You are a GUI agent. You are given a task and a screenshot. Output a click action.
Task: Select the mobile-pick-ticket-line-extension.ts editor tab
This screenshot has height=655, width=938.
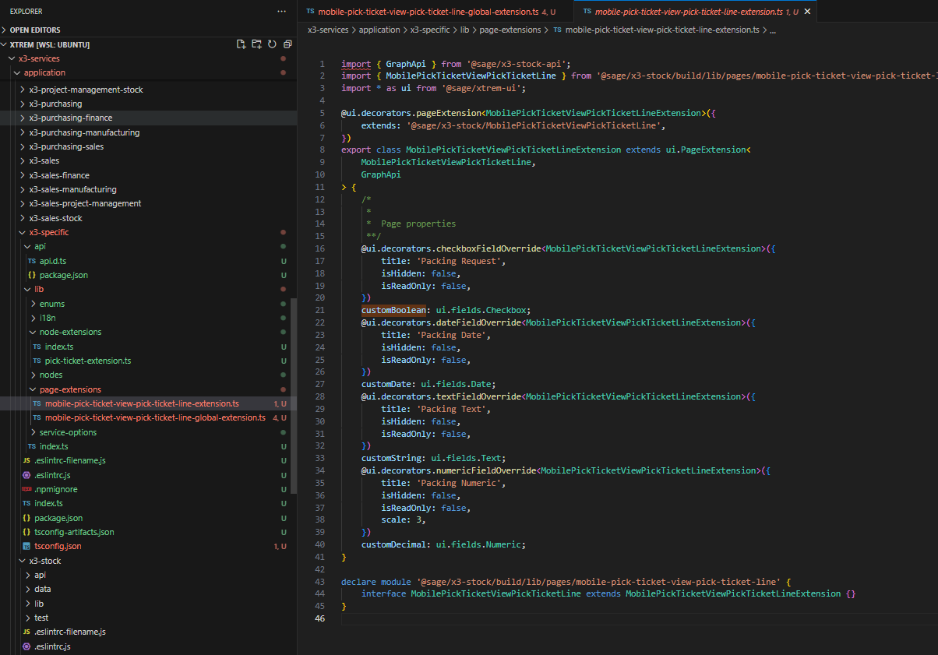pos(696,12)
